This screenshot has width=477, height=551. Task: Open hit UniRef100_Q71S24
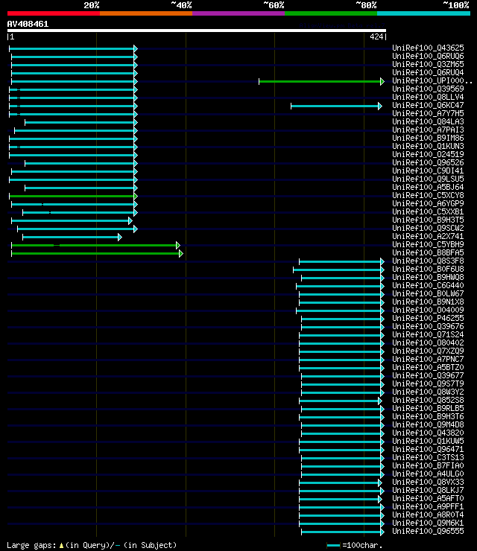[x=428, y=334]
